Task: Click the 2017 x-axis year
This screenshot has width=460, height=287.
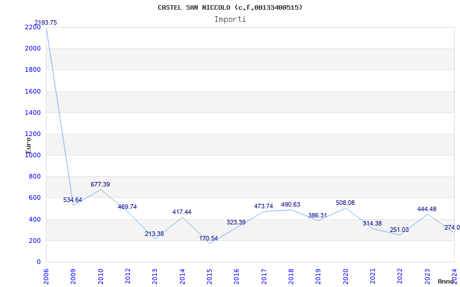Action: 264,276
